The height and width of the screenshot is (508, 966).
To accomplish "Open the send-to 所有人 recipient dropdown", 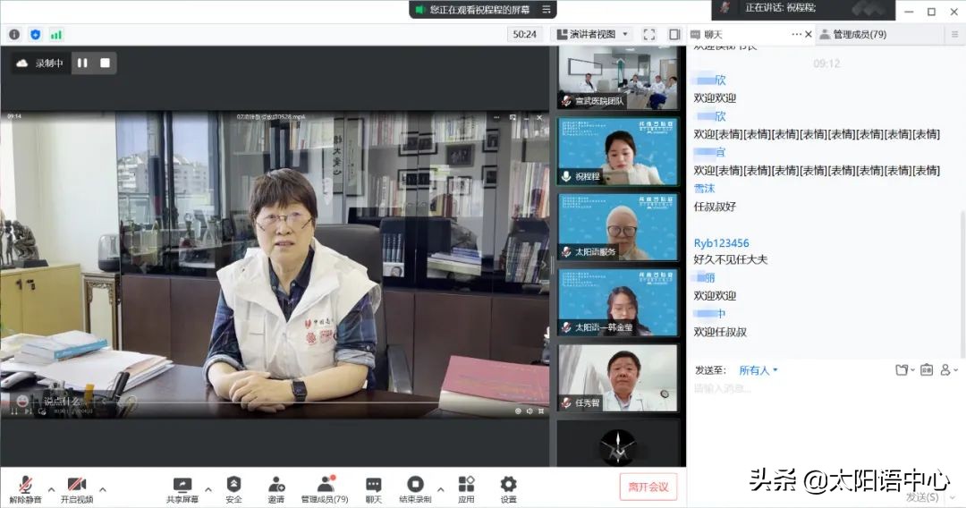I will point(758,370).
